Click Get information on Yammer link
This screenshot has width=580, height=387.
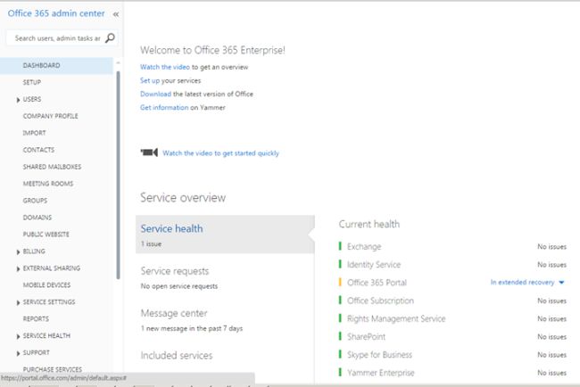tap(164, 108)
